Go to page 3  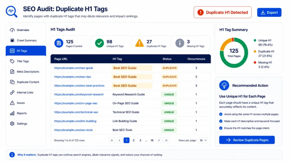pyautogui.click(x=140, y=140)
